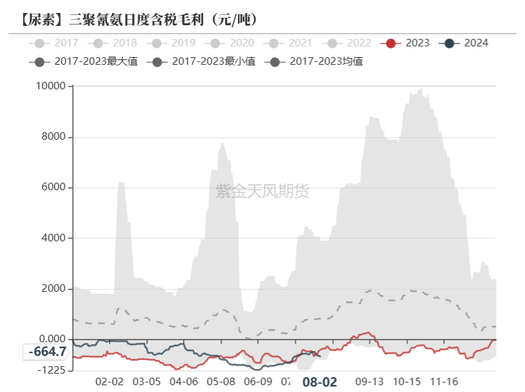The width and height of the screenshot is (525, 392).
Task: Click the 09-13 x-axis date label
Action: tap(370, 382)
